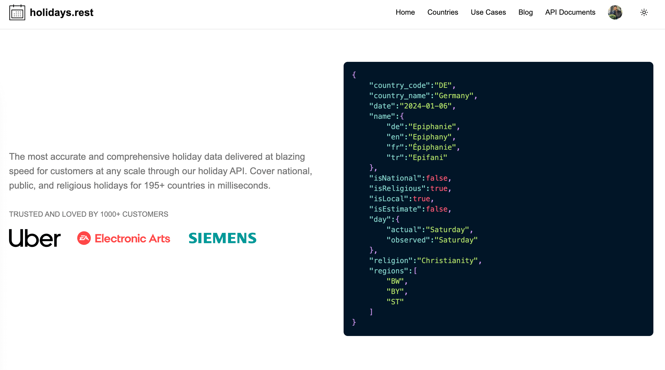Click the holidays.rest calendar logo icon
This screenshot has width=665, height=370.
[17, 13]
